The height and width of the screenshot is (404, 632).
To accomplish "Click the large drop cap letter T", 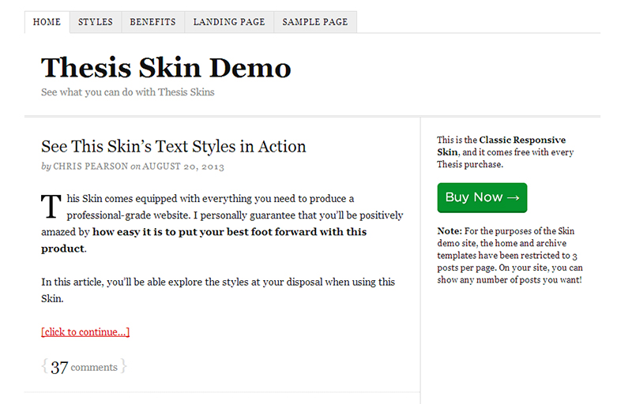I will click(51, 207).
